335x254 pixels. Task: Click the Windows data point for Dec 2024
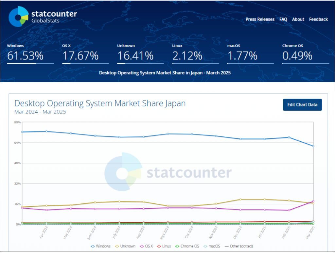click(x=240, y=139)
